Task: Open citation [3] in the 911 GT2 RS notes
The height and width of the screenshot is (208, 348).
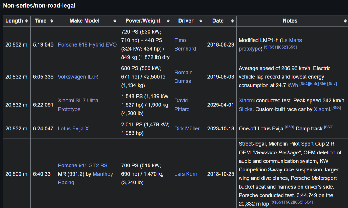Action: point(273,202)
